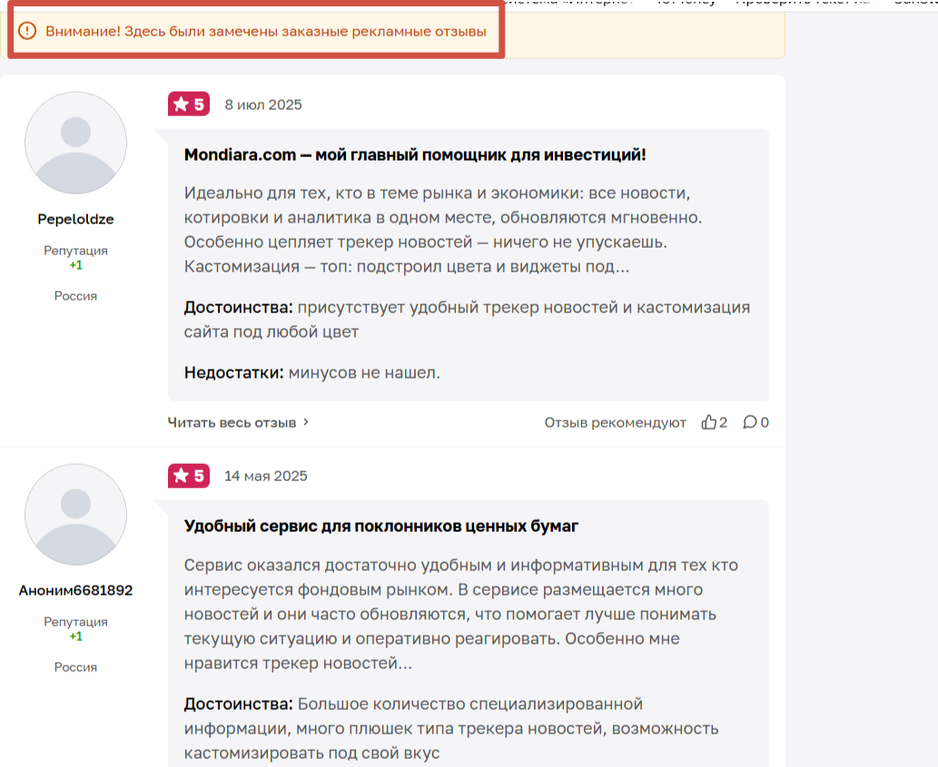Open the Аноним6681892 user profile name
This screenshot has height=767, width=938.
(x=76, y=591)
